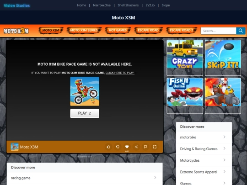
Task: Add game to favorites with heart icon
Action: tap(127, 147)
